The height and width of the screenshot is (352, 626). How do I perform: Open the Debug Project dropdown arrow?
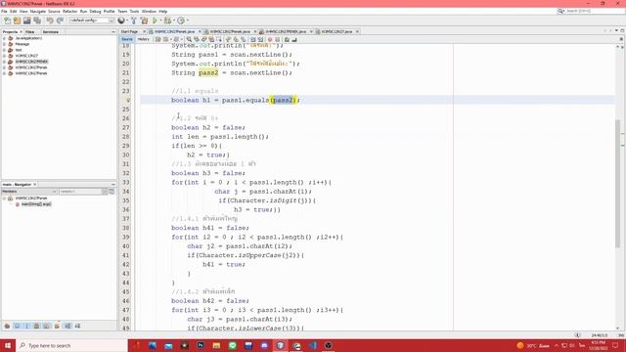[x=173, y=21]
